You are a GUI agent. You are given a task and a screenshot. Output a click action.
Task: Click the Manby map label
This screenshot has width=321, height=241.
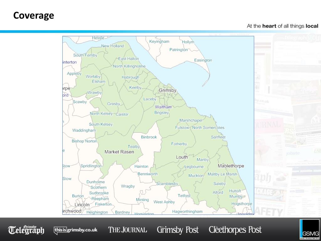[x=203, y=160]
